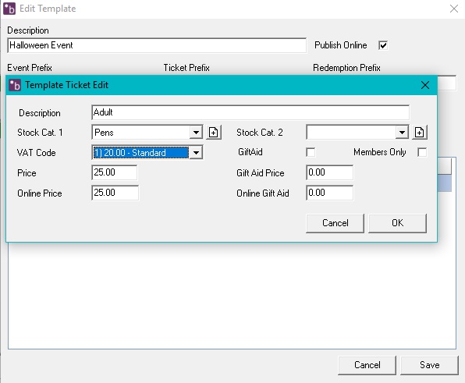Open the Stock Cat. 1 dropdown

(196, 133)
